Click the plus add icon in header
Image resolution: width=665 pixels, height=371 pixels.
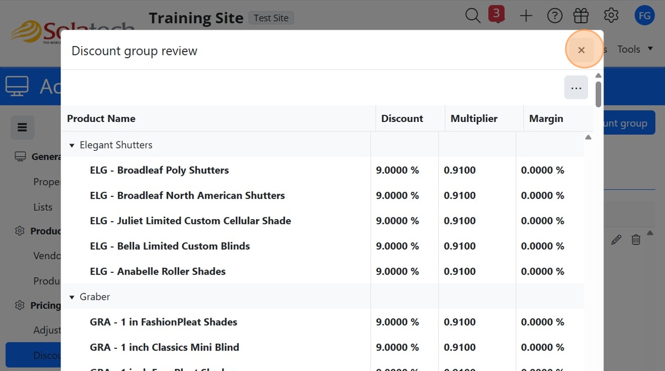pyautogui.click(x=526, y=16)
